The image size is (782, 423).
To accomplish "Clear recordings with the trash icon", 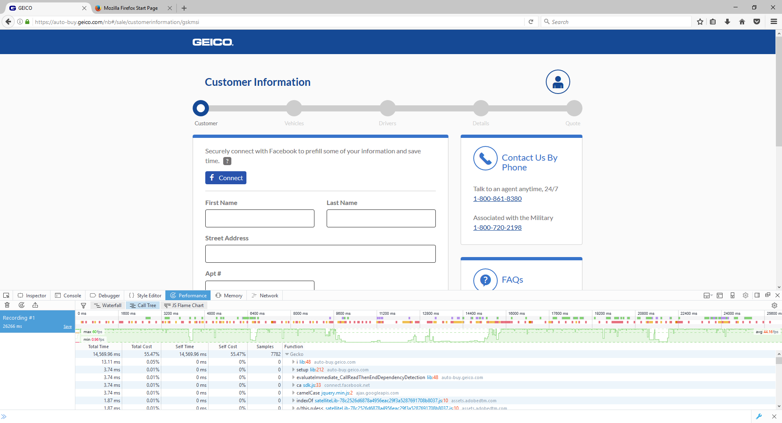I will (x=7, y=305).
